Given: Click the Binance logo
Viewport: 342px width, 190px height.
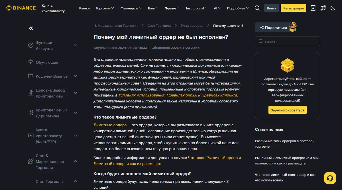Looking at the screenshot, I should click(21, 8).
